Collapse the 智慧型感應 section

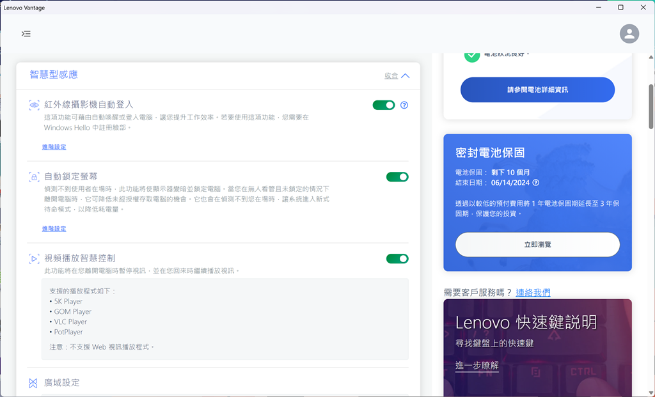[397, 75]
